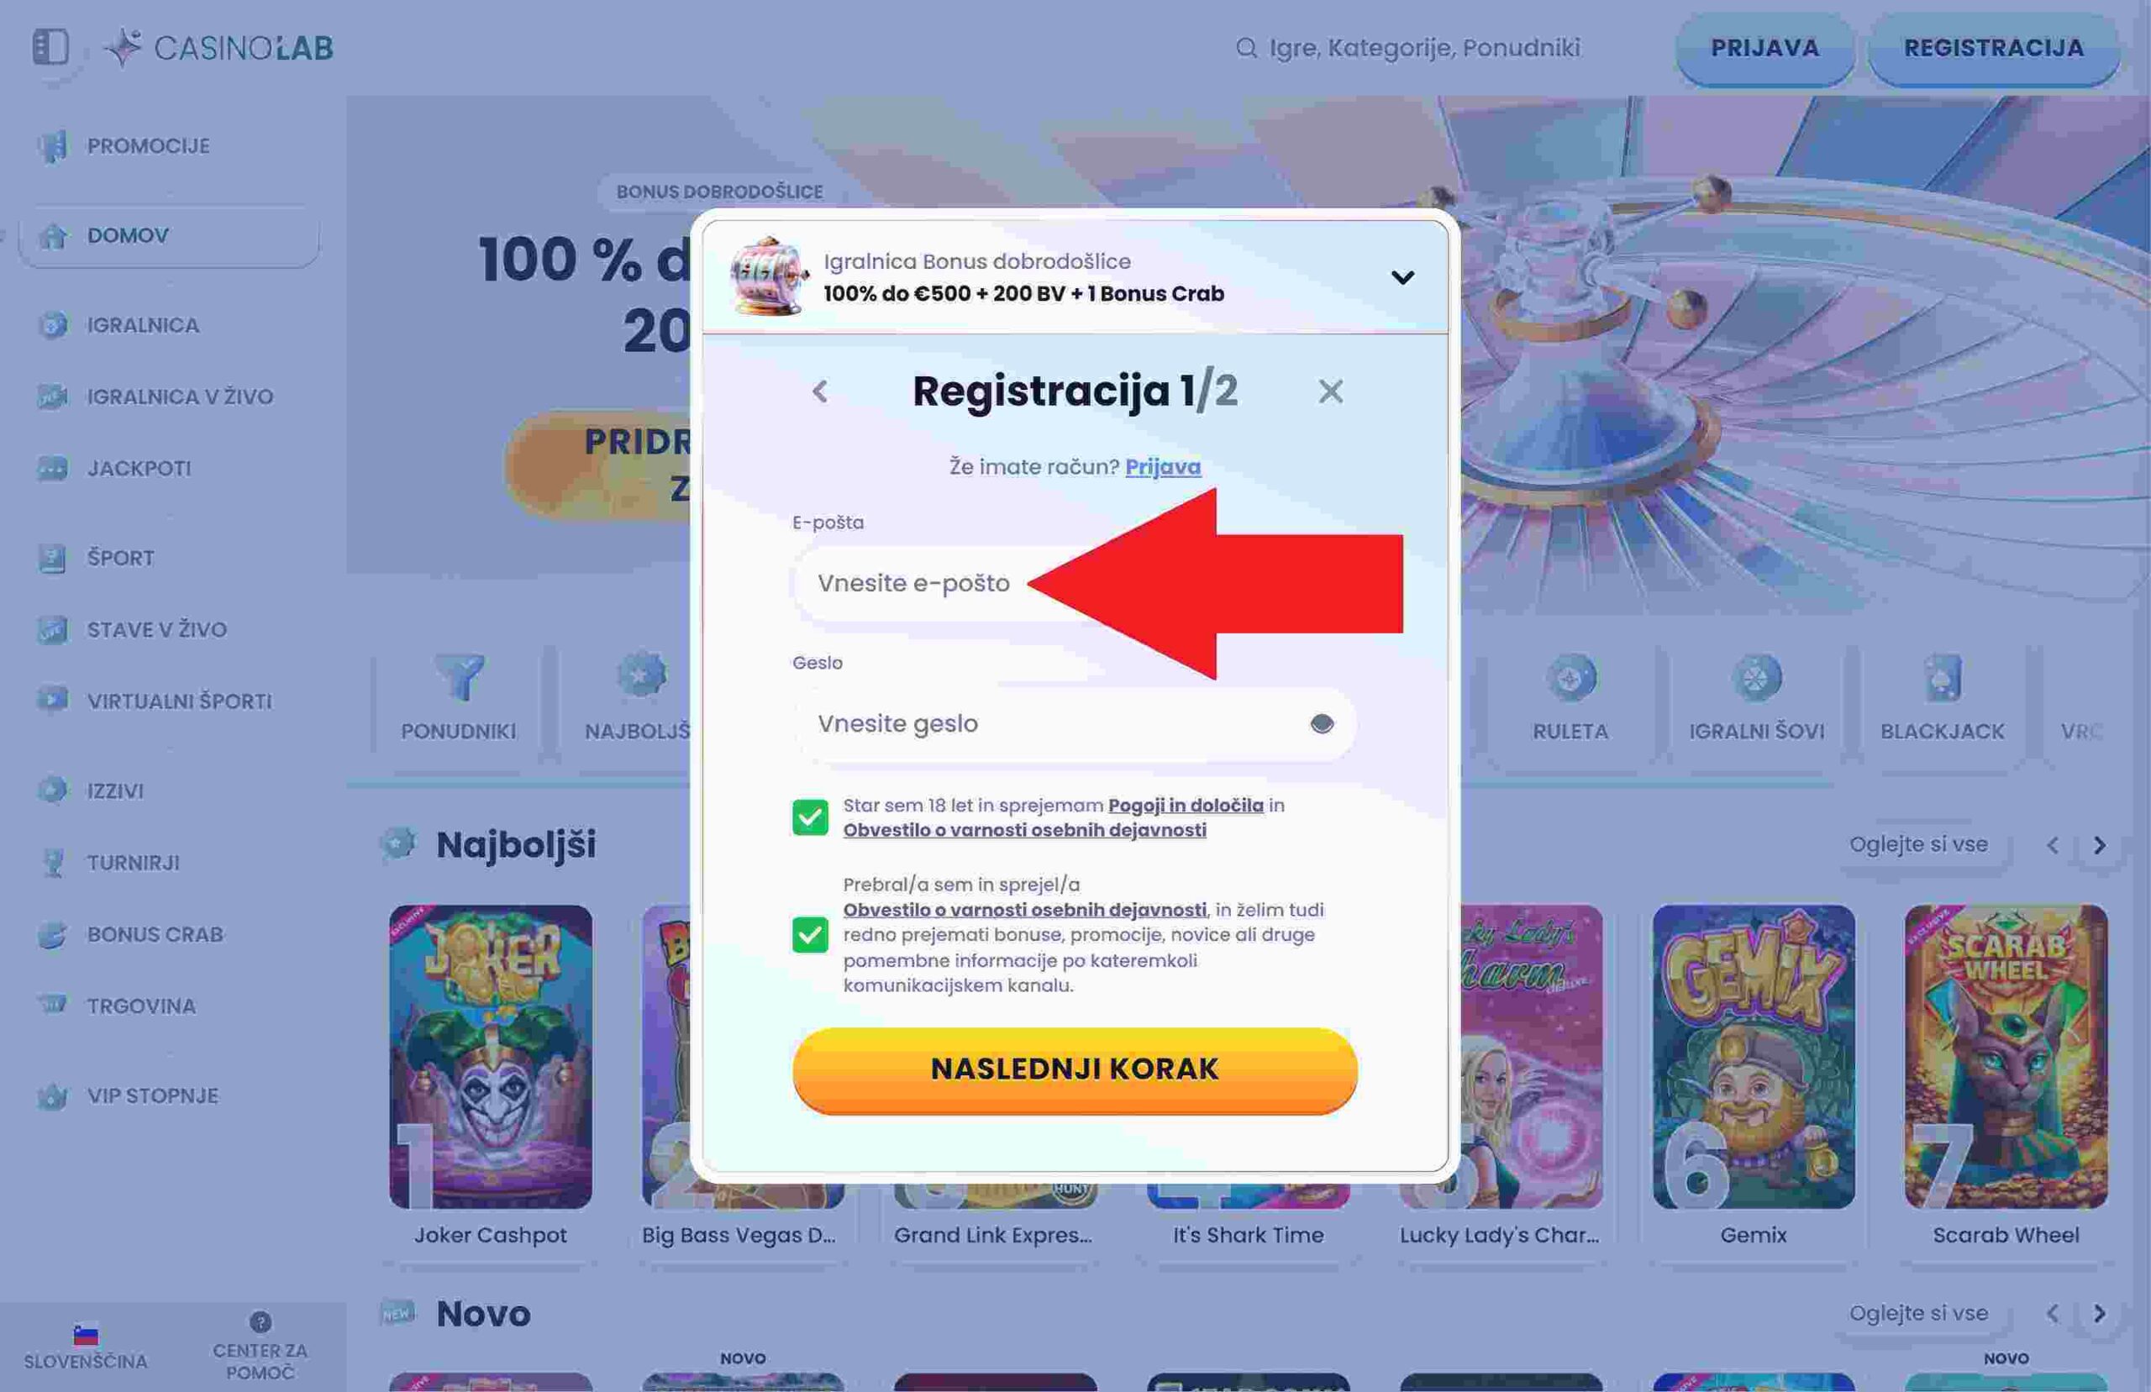Collapse the sidebar panel icon
Image resolution: width=2151 pixels, height=1392 pixels.
[50, 47]
